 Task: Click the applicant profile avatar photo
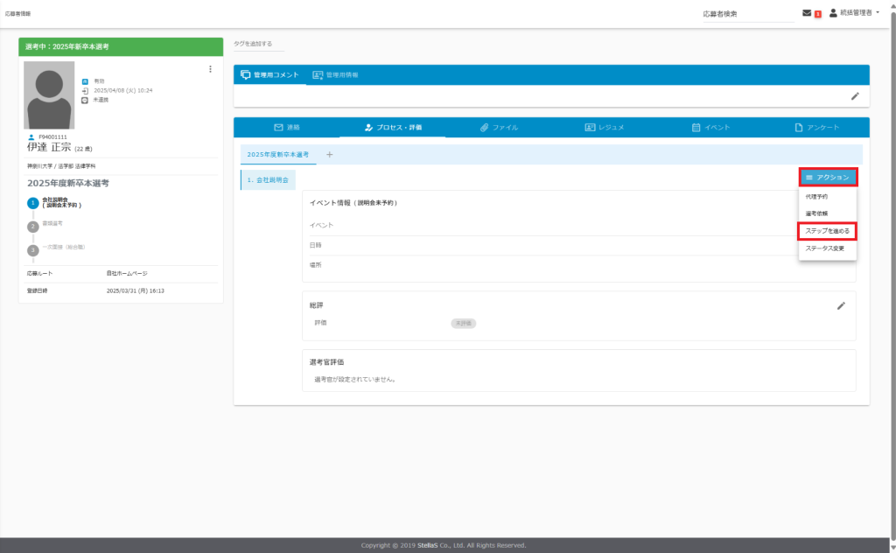50,95
